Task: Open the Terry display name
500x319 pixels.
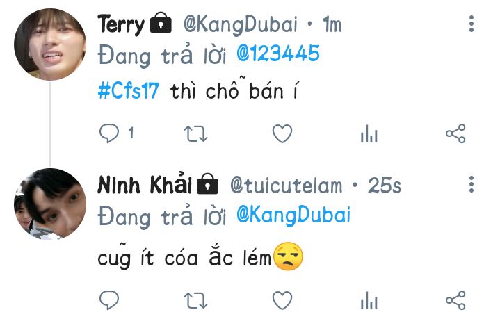Action: coord(121,24)
